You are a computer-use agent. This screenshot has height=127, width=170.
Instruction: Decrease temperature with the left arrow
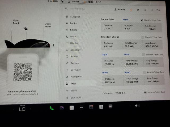point(14,109)
